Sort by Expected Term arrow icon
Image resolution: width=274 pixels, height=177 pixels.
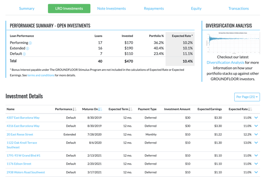pyautogui.click(x=130, y=109)
